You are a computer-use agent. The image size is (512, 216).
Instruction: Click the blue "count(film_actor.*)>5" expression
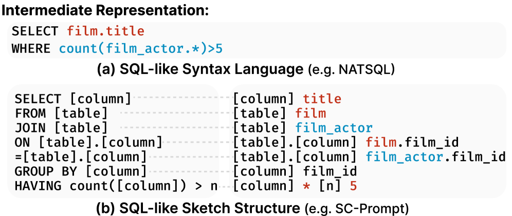[141, 49]
